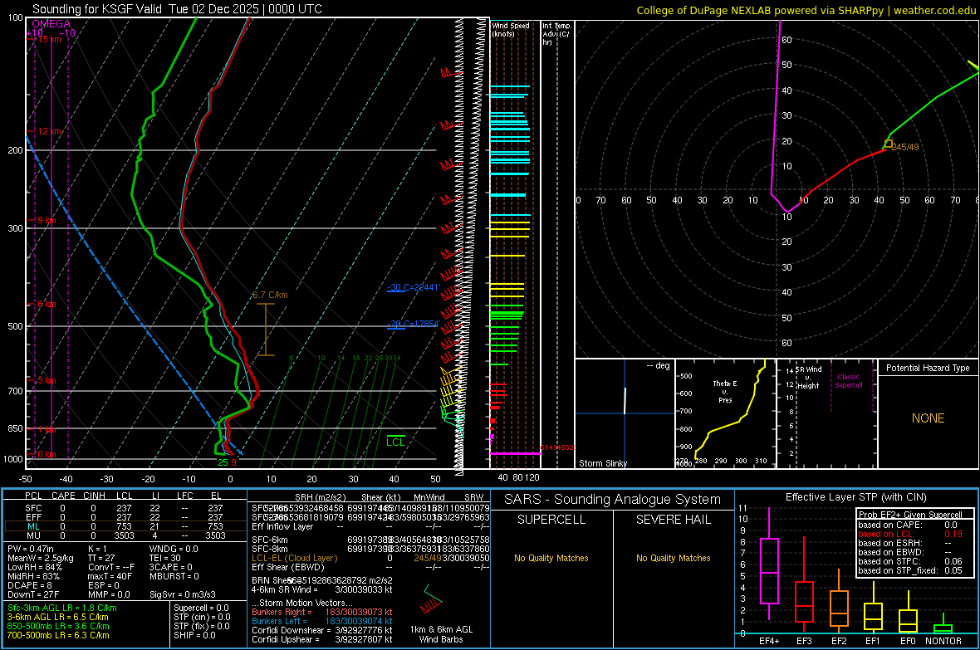Select the Wind Speed (knots) panel header

(510, 29)
